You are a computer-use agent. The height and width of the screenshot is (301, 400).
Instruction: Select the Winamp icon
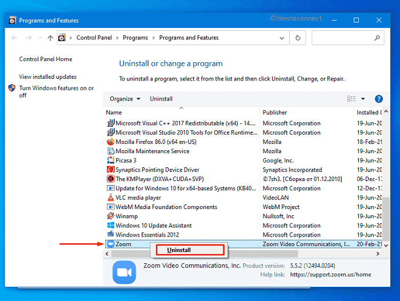click(110, 216)
